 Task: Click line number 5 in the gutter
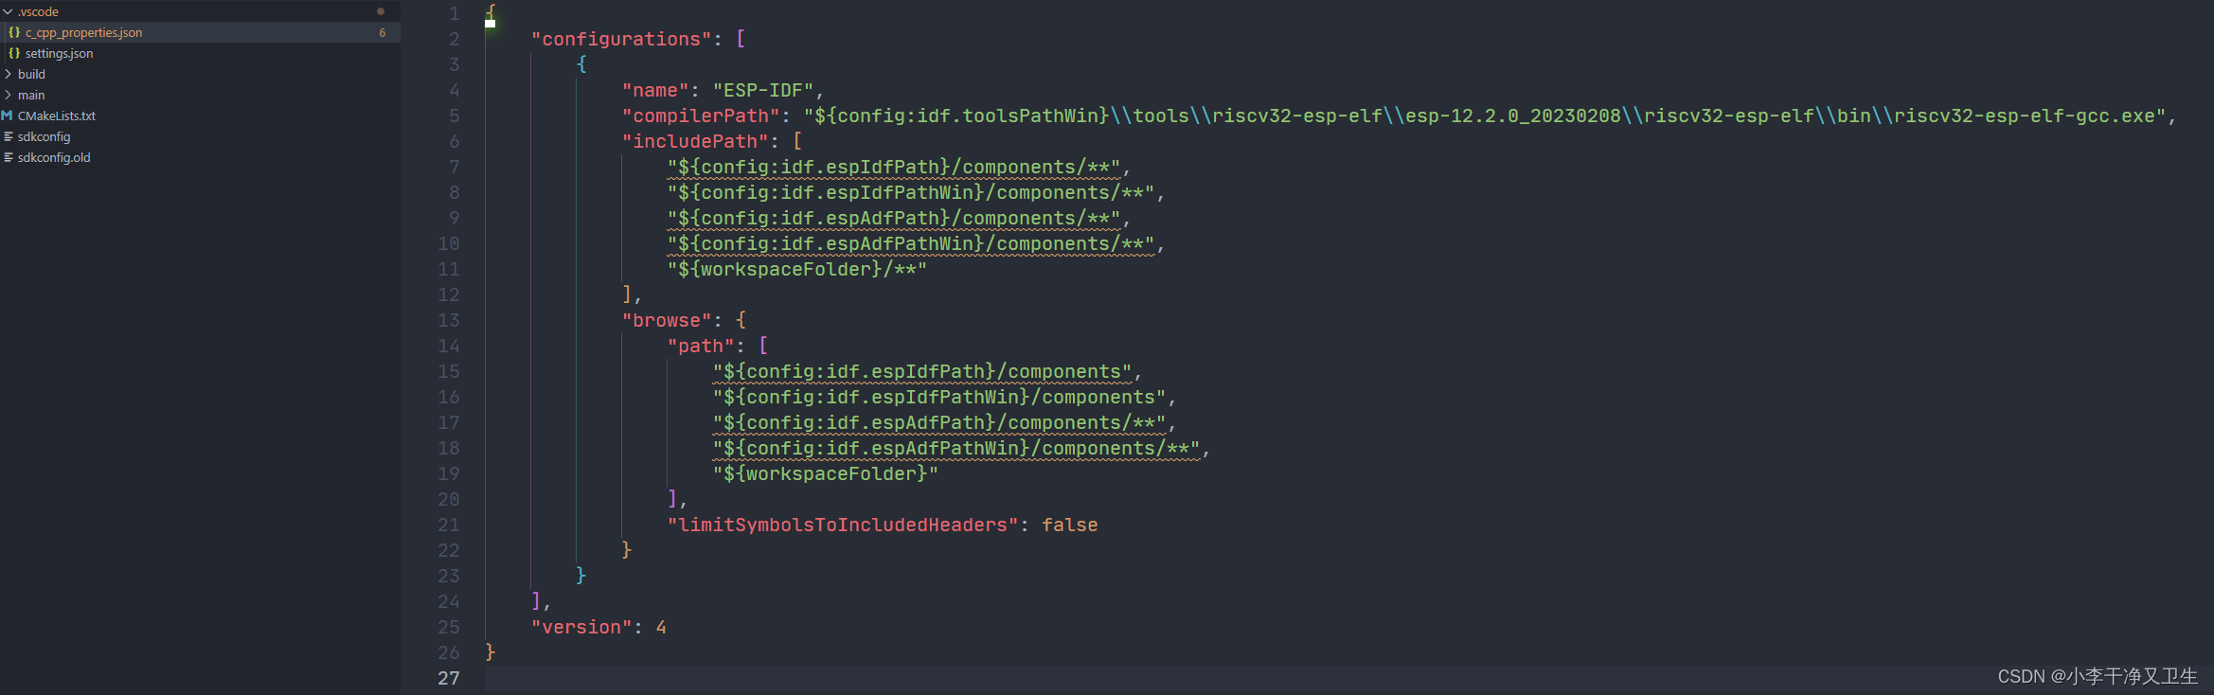pyautogui.click(x=455, y=116)
